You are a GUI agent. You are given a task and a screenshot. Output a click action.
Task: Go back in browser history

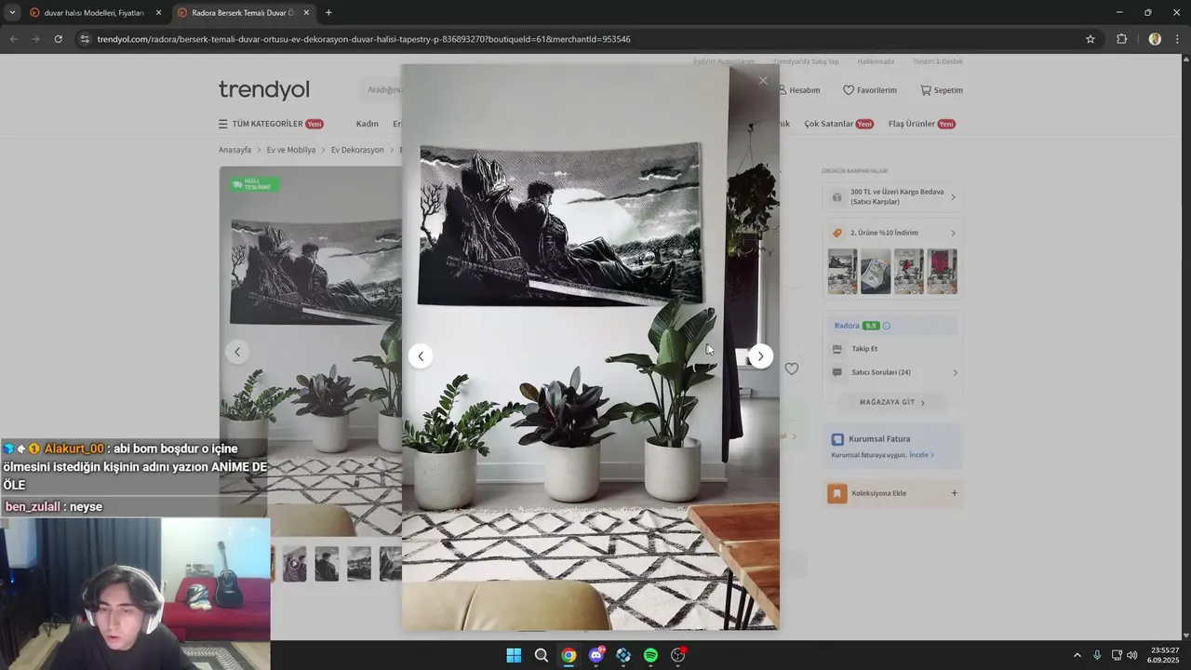coord(13,39)
